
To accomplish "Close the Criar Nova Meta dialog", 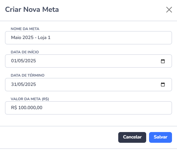I will tap(169, 10).
